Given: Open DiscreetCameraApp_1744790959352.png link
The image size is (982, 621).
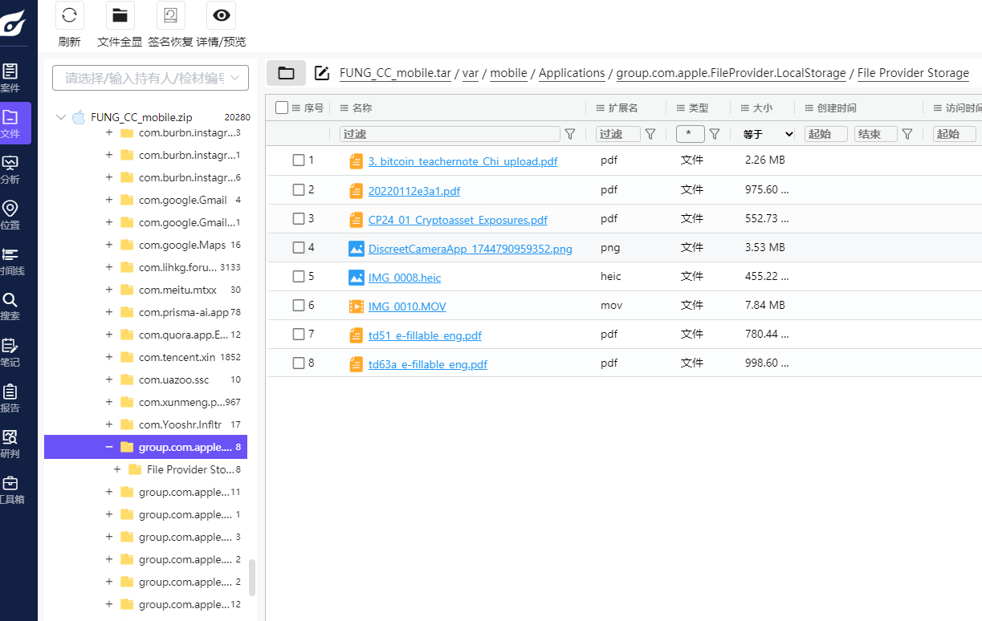Looking at the screenshot, I should [x=471, y=249].
